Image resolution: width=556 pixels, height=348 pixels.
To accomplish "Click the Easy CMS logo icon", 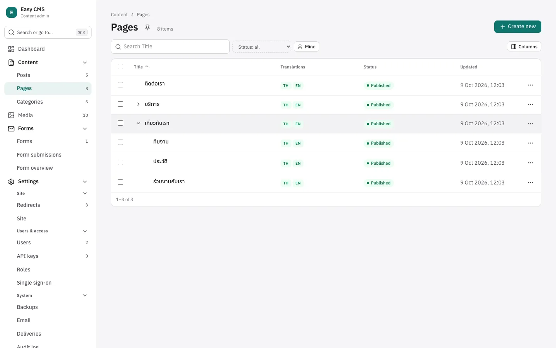I will point(12,12).
